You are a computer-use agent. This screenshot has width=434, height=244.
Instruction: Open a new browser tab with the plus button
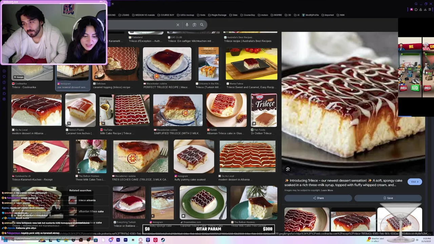[113, 4]
